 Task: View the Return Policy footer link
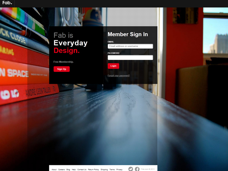coord(93,169)
